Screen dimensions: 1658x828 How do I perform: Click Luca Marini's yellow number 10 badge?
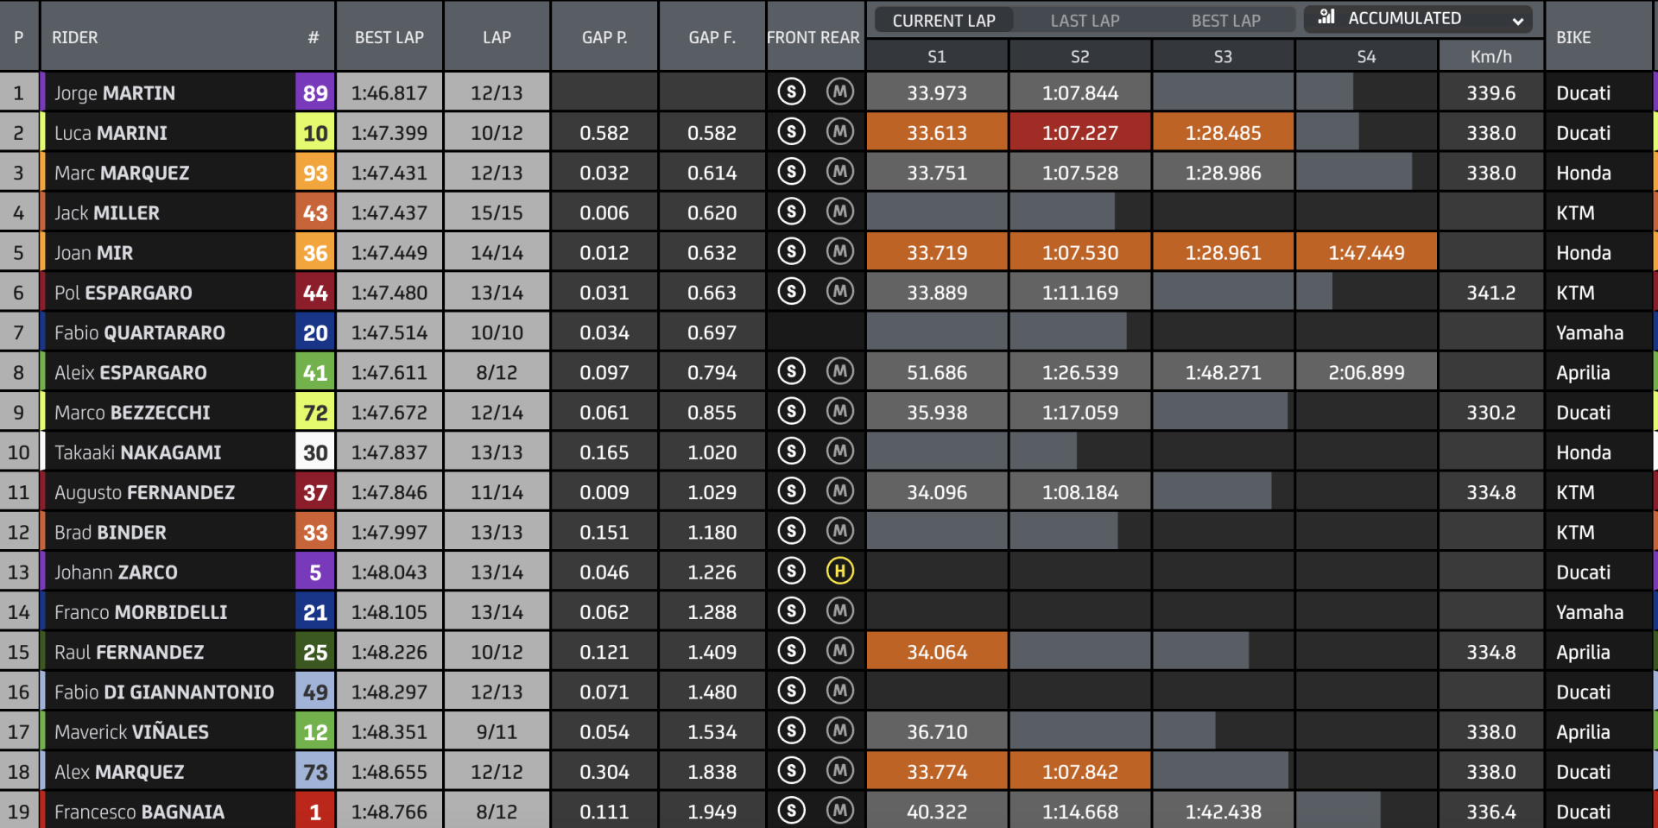[315, 133]
